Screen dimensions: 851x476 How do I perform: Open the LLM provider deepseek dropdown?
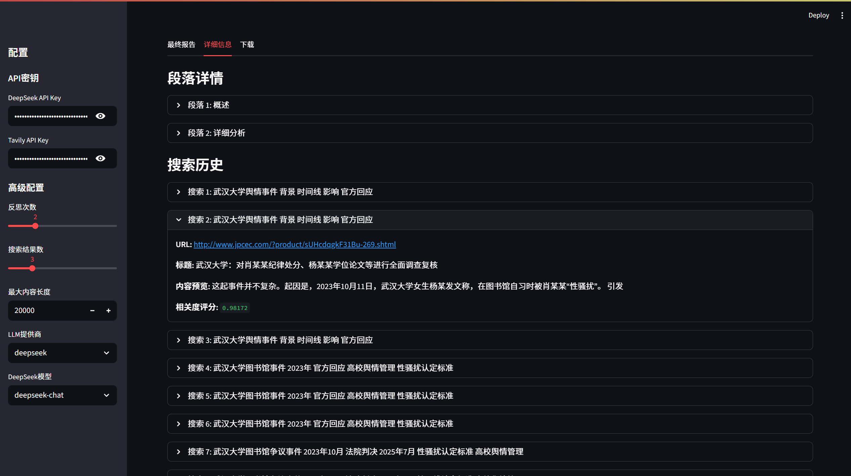pos(62,353)
